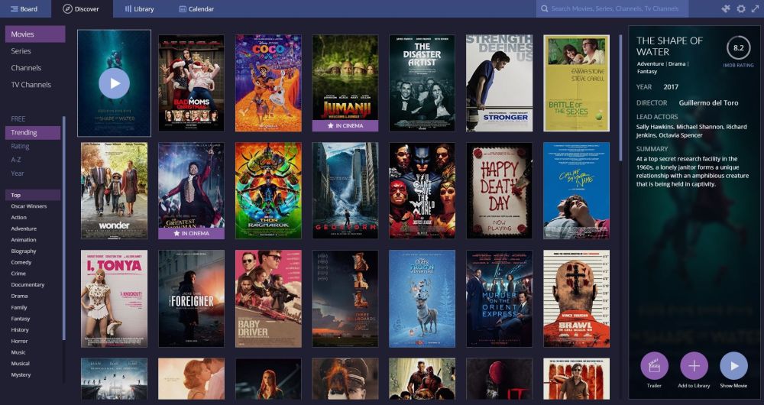Open the Stronger movie poster
The width and height of the screenshot is (764, 405).
coord(500,83)
